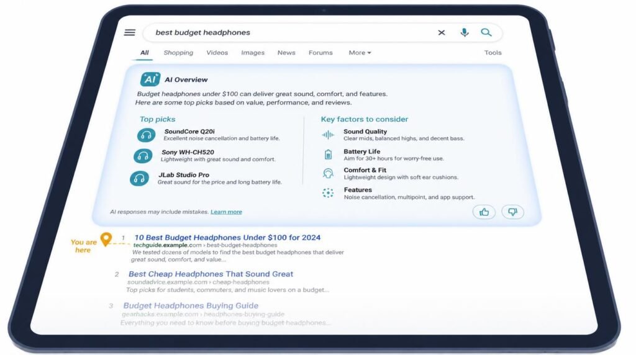Screen dimensions: 636x355
Task: Click 'Top picks for students' snippet
Action: [227, 290]
